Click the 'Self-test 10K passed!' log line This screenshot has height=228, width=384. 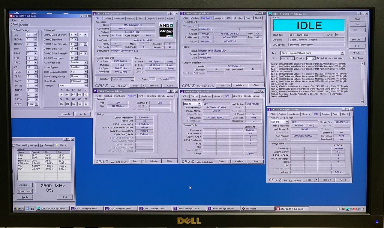coord(282,84)
